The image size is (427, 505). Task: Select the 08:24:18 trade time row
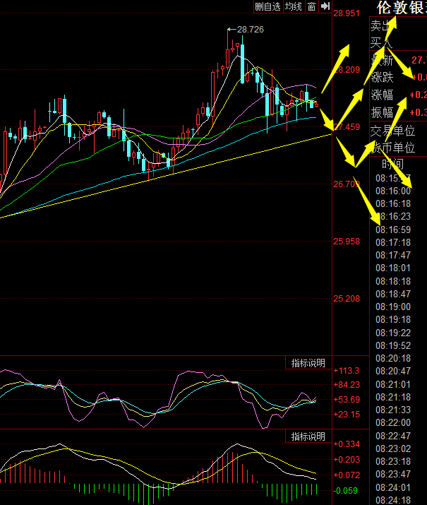point(393,500)
